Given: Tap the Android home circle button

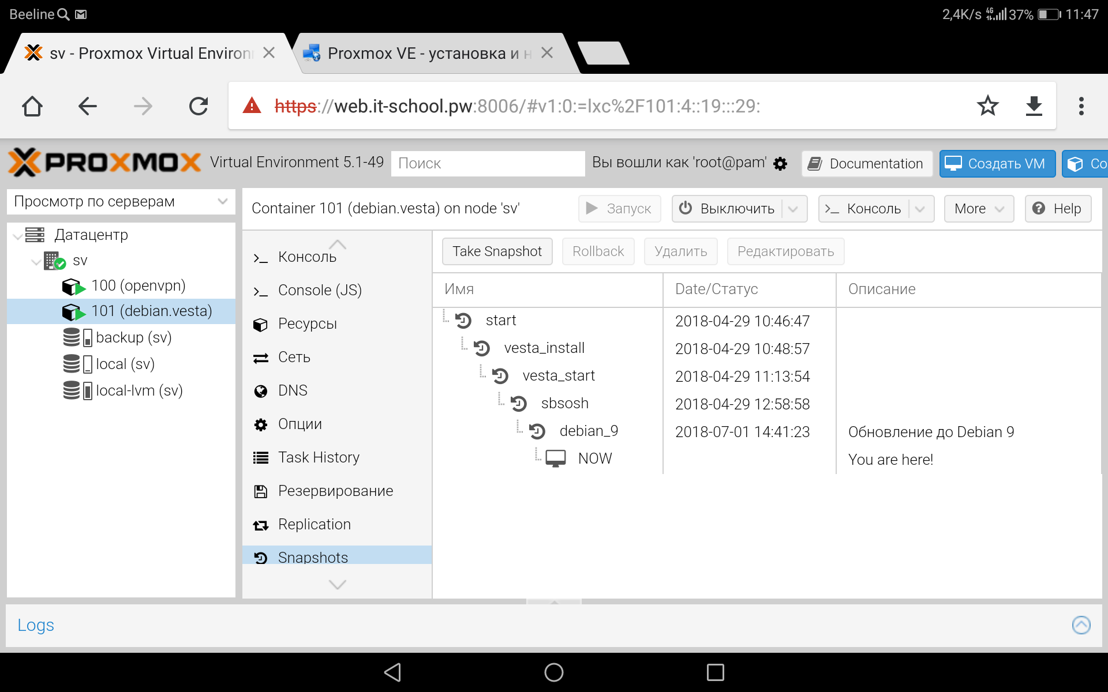Looking at the screenshot, I should click(x=554, y=672).
